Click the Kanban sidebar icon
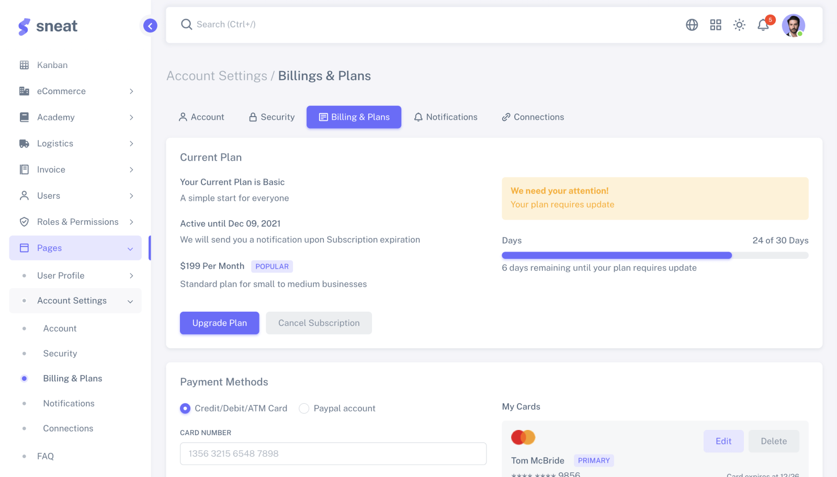 [24, 65]
